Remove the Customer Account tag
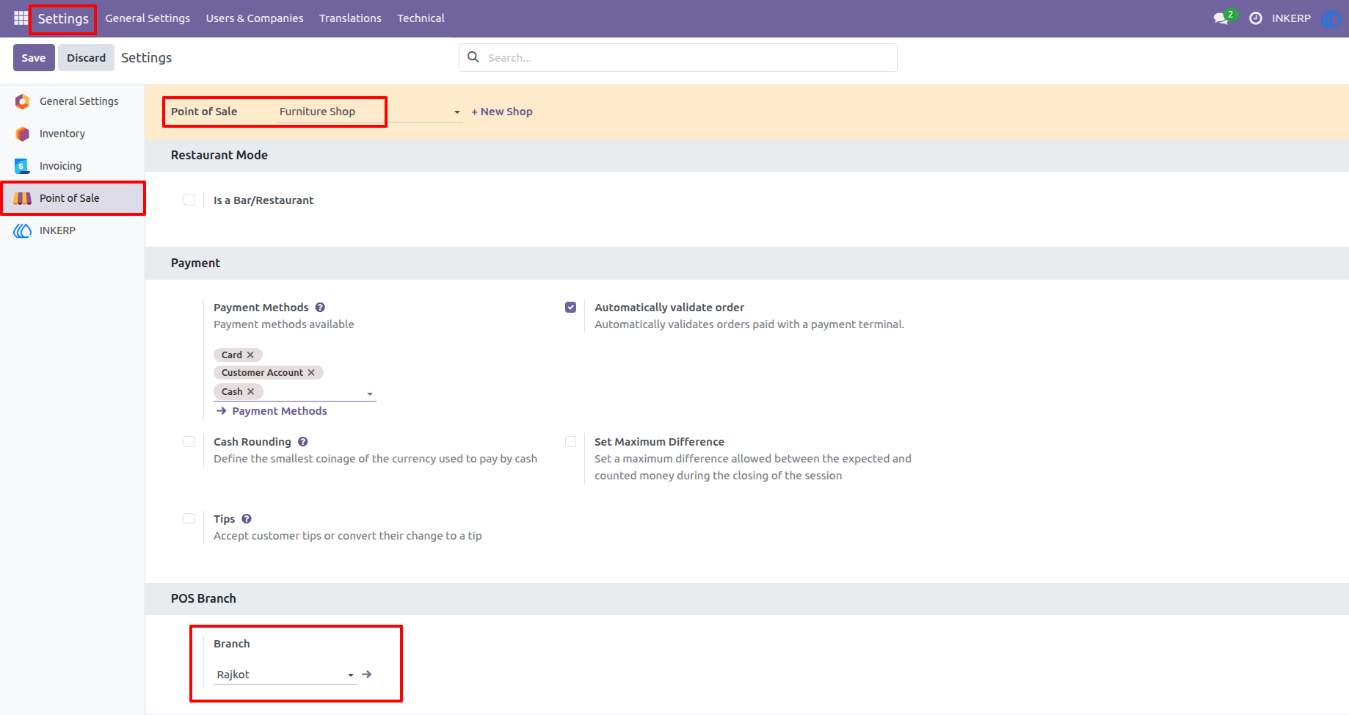Viewport: 1349px width, 715px height. (x=311, y=373)
